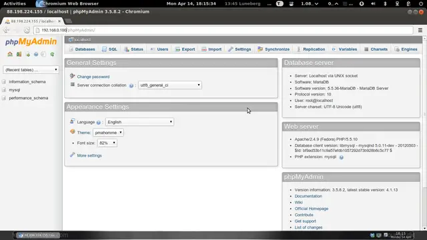Click the performance_schema database icon
This screenshot has width=427, height=240.
click(x=4, y=98)
